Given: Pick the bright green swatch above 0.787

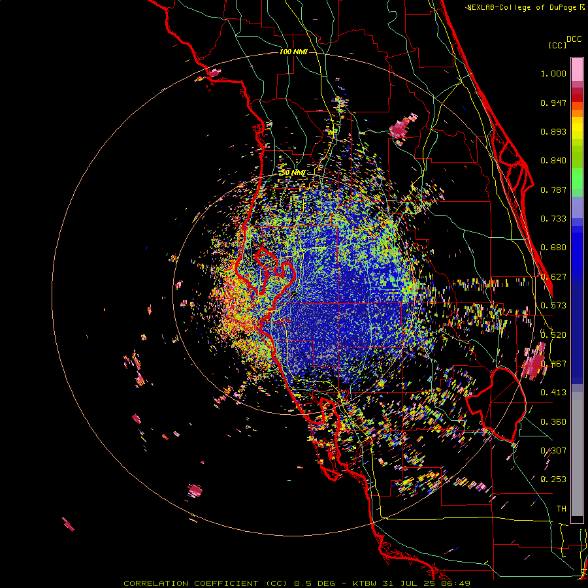Looking at the screenshot, I should click(x=577, y=178).
